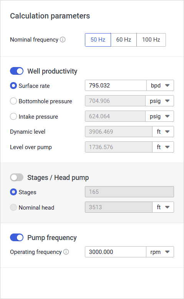Choose the Intake pressure radio button
This screenshot has width=184, height=299.
click(13, 116)
